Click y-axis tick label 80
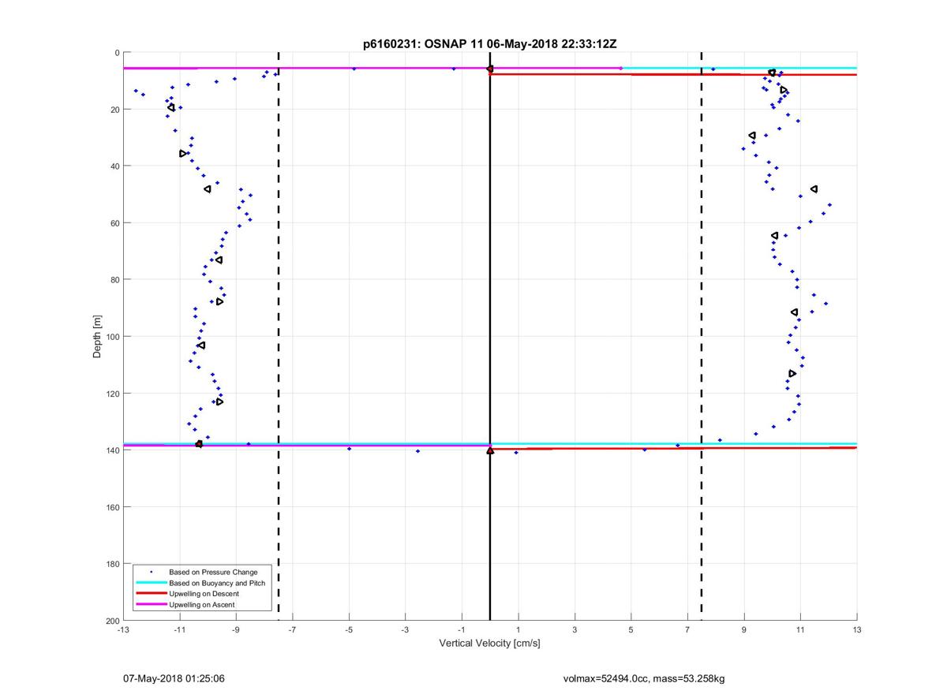947x698 pixels. [x=115, y=280]
